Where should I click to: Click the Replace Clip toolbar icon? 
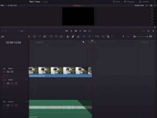click(x=61, y=37)
